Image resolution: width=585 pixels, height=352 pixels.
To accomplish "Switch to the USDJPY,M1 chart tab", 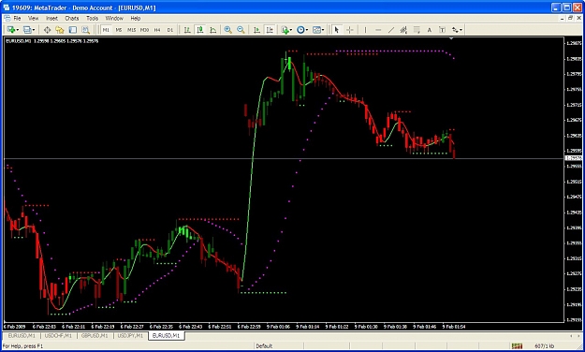I will pos(130,336).
